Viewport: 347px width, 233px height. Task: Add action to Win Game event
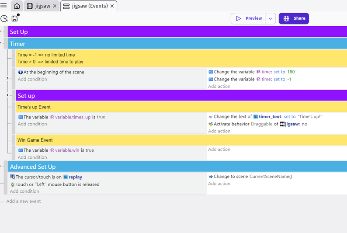(219, 150)
